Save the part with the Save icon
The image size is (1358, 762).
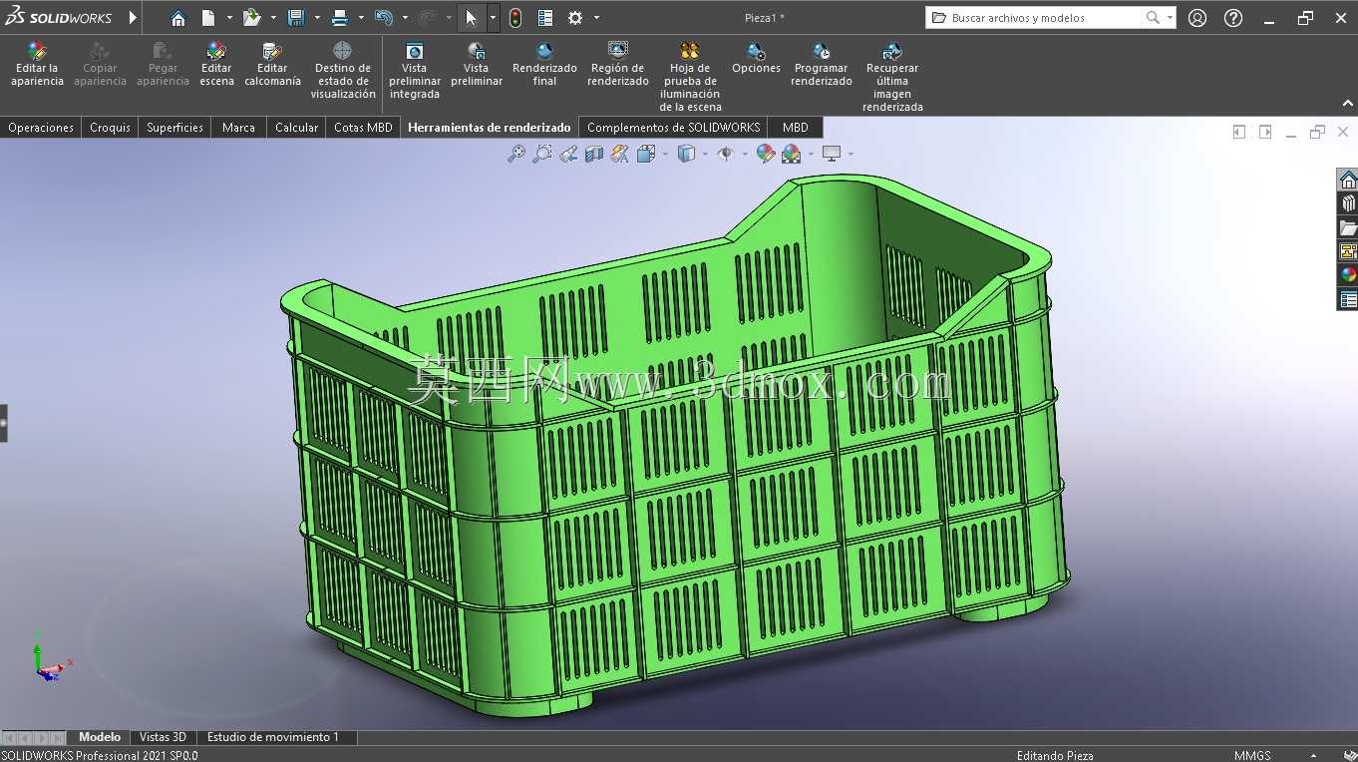tap(295, 18)
